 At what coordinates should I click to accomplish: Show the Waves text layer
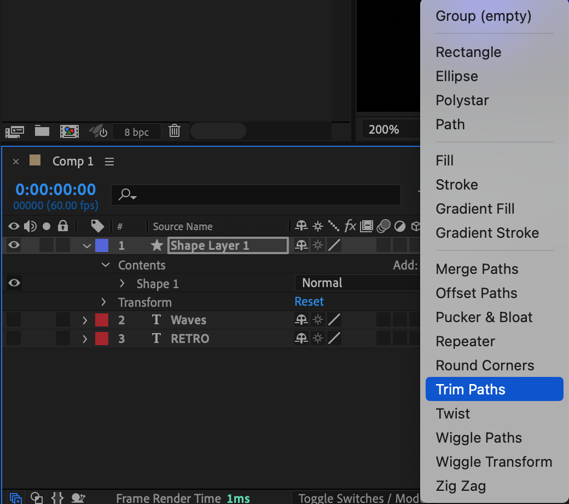(x=14, y=320)
